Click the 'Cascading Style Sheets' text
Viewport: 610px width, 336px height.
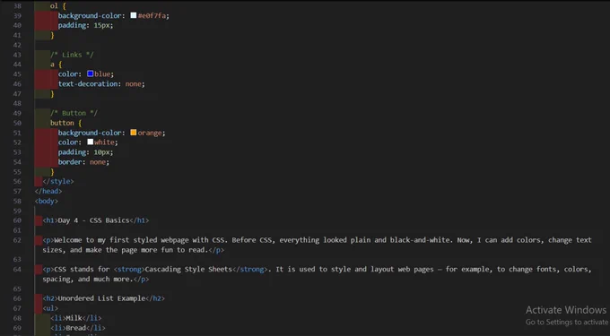(x=188, y=269)
